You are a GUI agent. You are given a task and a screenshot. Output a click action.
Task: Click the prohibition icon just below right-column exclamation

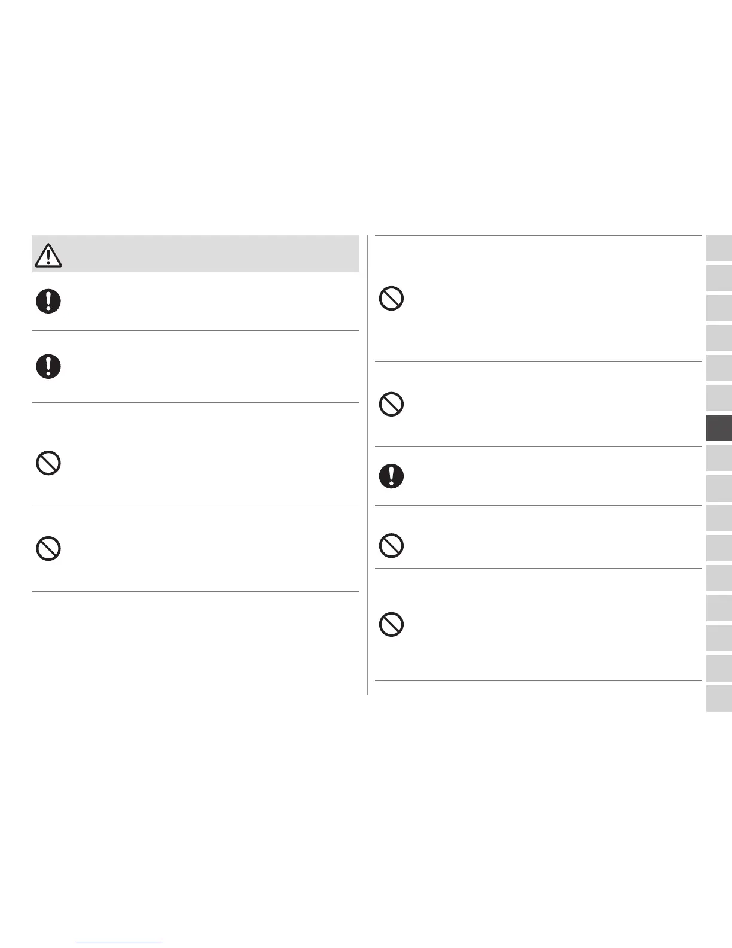tap(391, 545)
